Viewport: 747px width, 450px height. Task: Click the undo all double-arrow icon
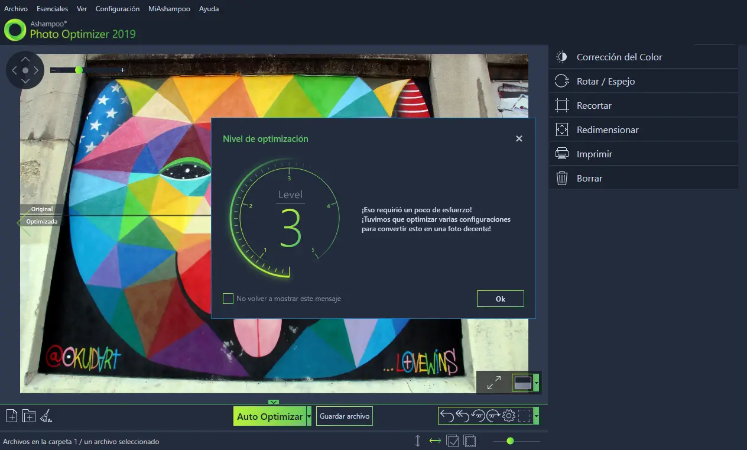coord(462,416)
